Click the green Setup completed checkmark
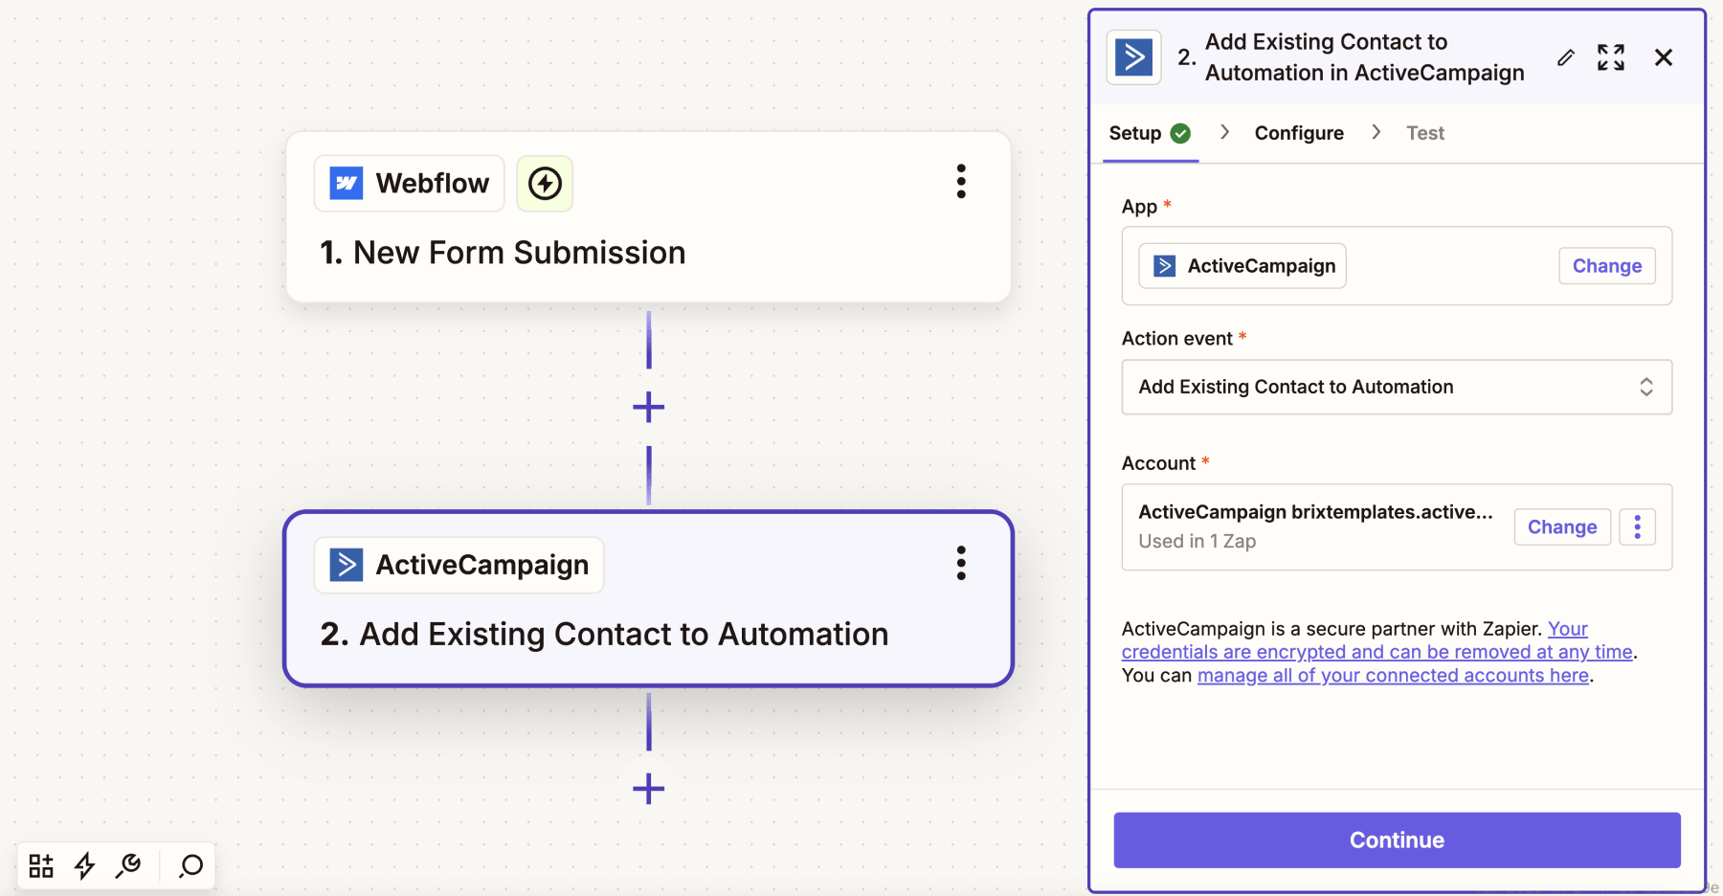1723x896 pixels. click(x=1181, y=133)
